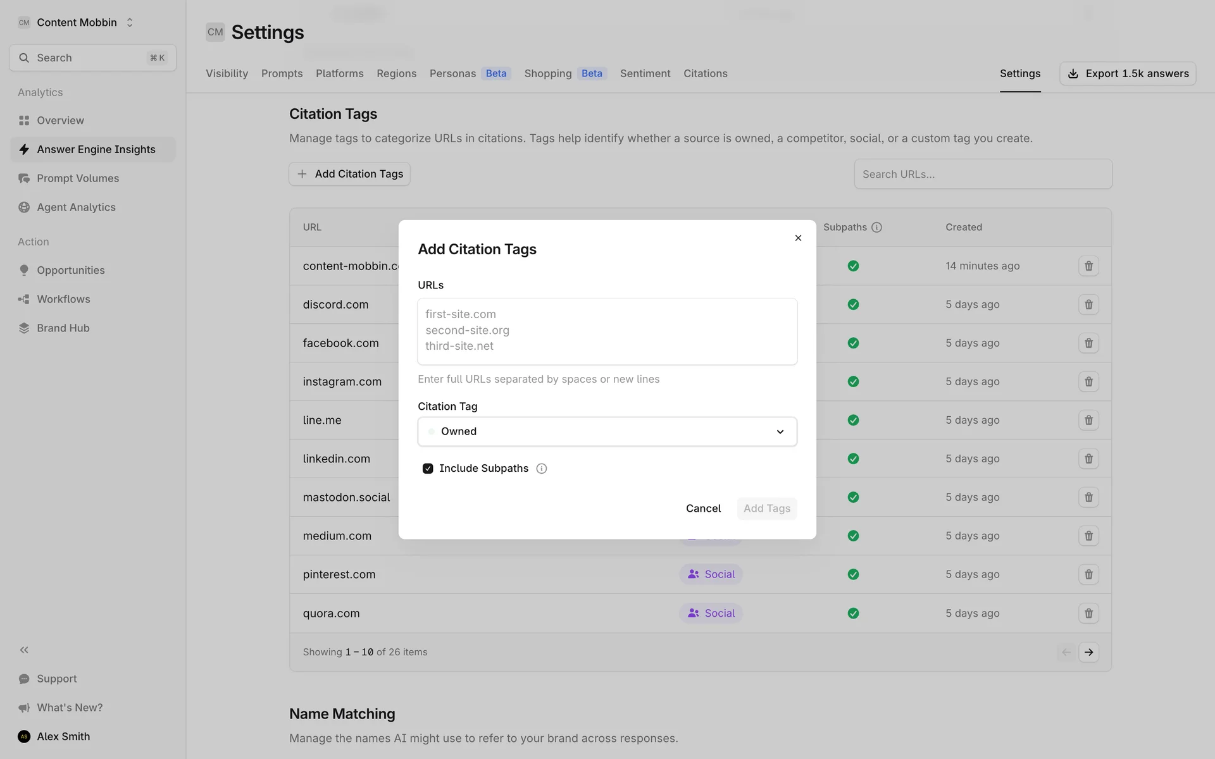Click the Answer Engine Insights lightning icon
1215x759 pixels.
pos(24,149)
